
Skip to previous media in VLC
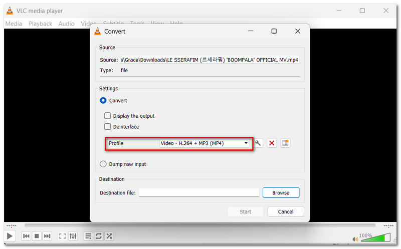(26, 236)
